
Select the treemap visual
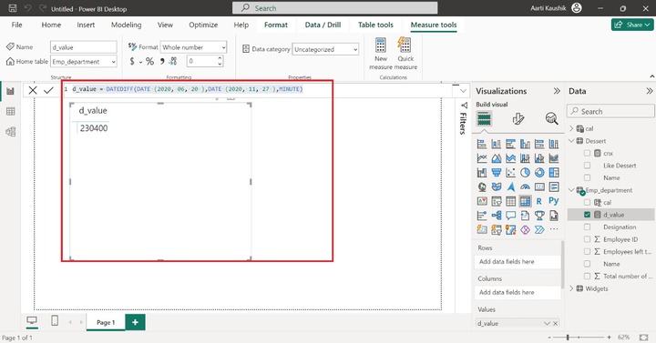pyautogui.click(x=554, y=173)
